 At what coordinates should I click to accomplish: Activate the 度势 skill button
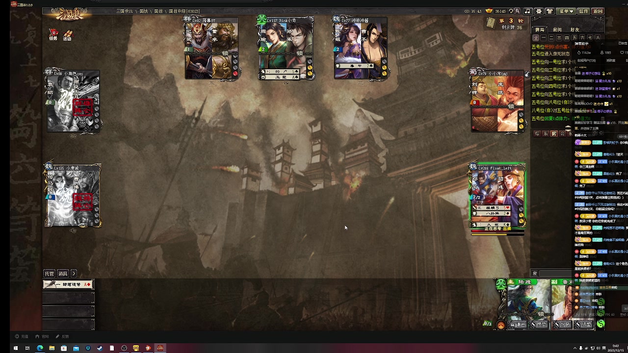coord(539,325)
